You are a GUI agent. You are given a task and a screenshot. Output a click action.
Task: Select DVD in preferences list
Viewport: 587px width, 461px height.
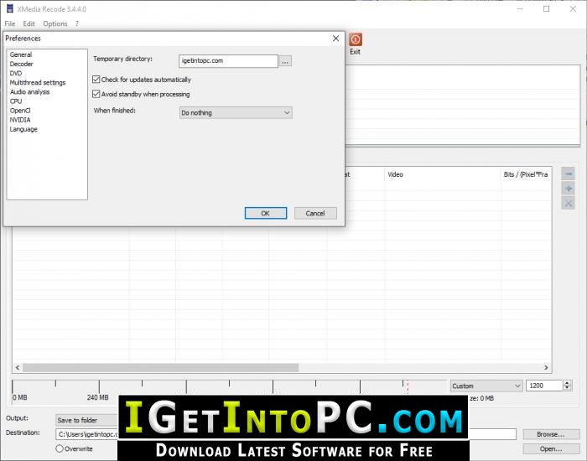[x=16, y=74]
